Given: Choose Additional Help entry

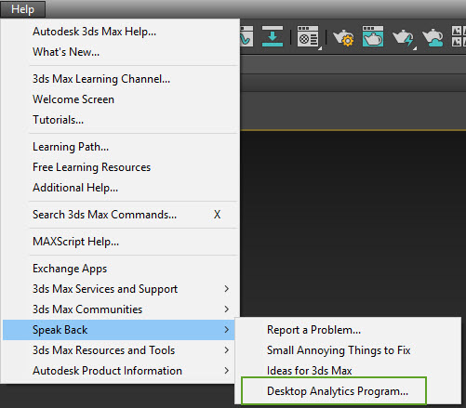Looking at the screenshot, I should pos(120,188).
